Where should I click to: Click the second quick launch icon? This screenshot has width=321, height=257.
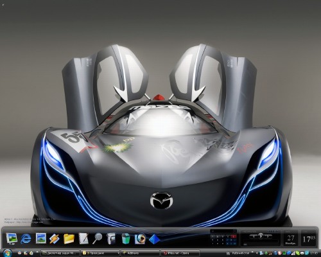point(26,253)
